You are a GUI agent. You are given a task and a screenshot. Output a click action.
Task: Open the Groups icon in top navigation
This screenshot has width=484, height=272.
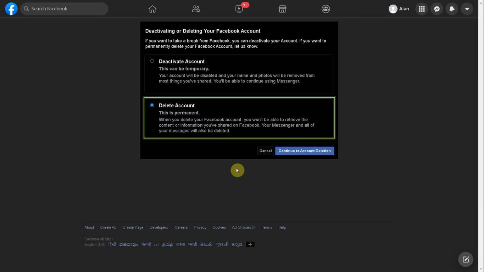(x=326, y=9)
